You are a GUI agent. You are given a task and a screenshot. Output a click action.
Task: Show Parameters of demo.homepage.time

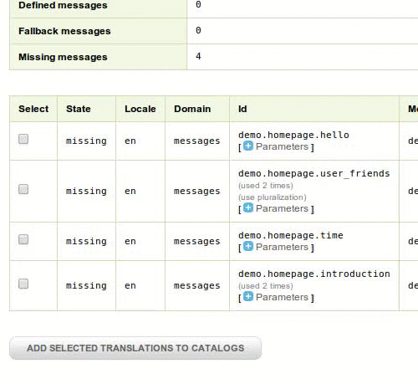pyautogui.click(x=282, y=247)
